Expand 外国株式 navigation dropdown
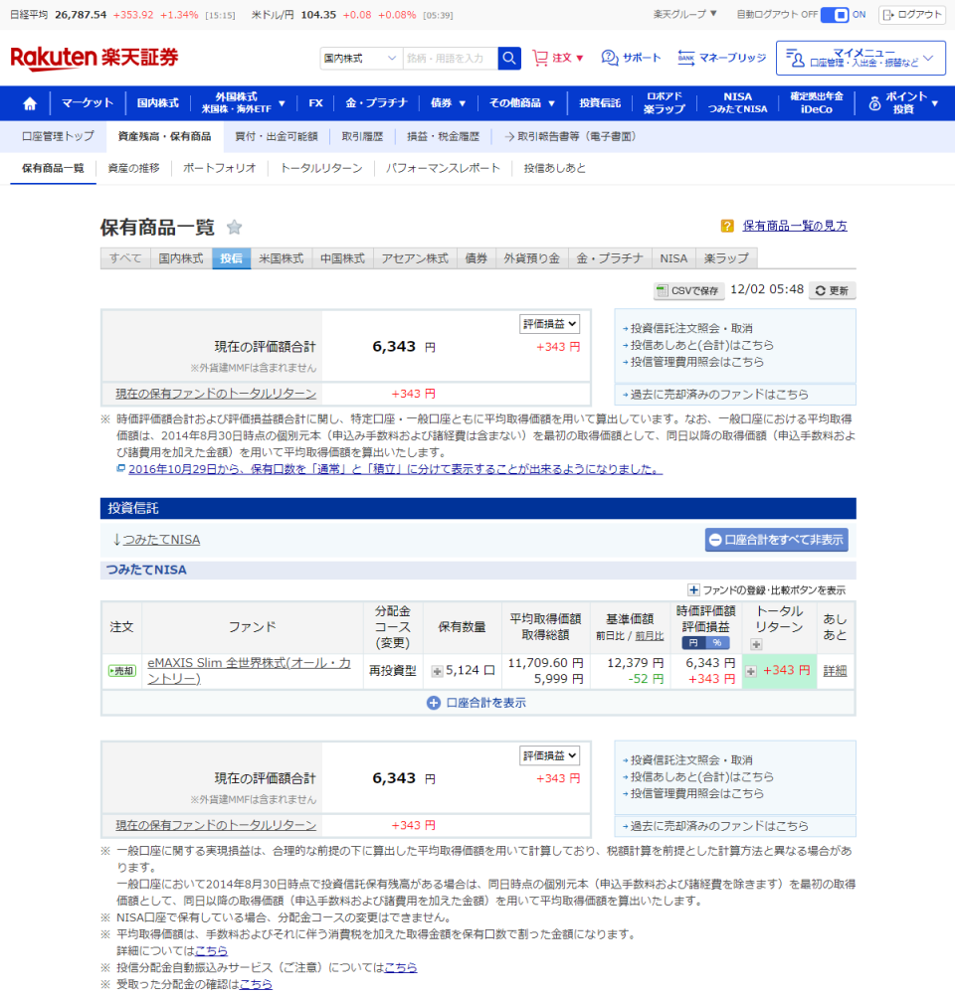This screenshot has height=994, width=955. (243, 103)
